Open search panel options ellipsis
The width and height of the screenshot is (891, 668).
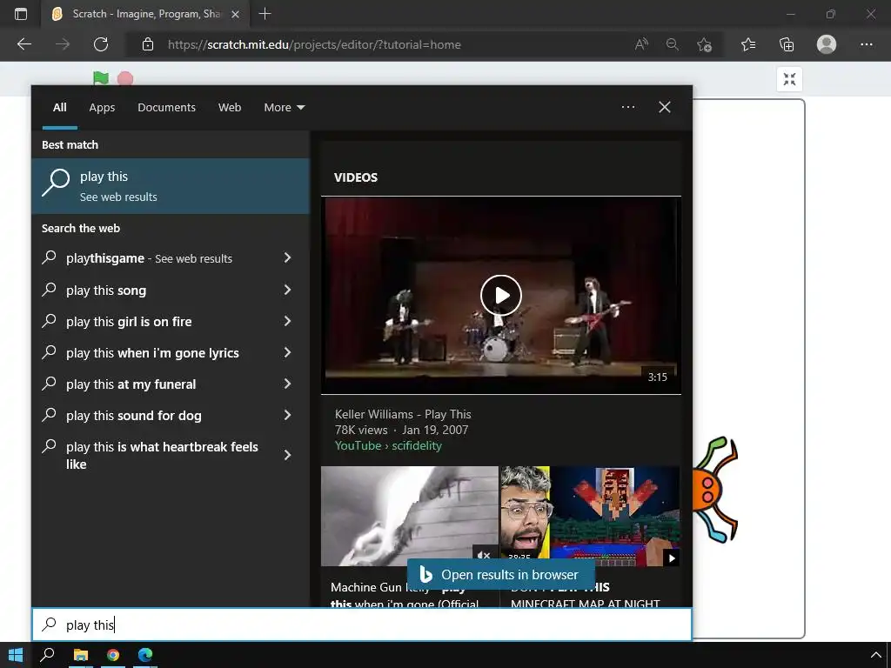pos(628,107)
